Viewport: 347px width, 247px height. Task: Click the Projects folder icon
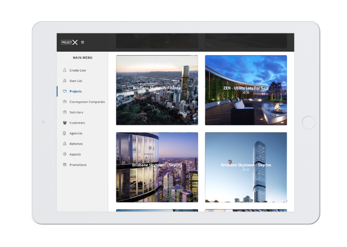64,92
